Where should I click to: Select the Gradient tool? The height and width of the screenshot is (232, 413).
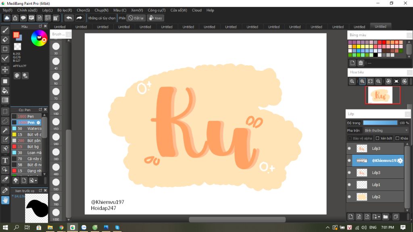pyautogui.click(x=5, y=100)
